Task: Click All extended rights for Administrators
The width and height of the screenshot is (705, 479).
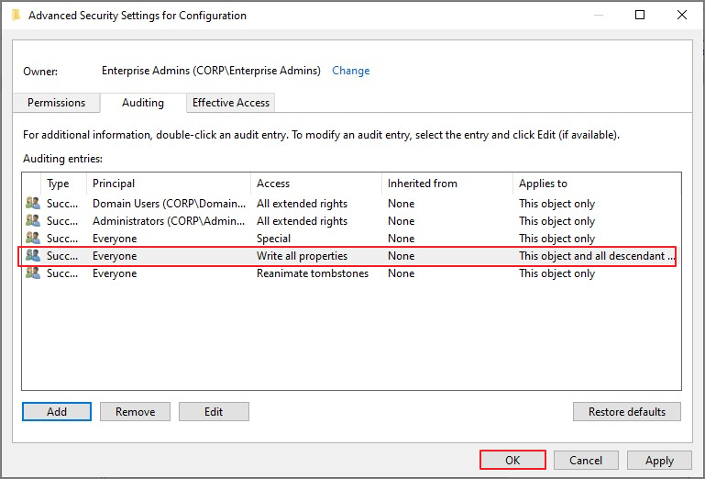Action: (303, 221)
